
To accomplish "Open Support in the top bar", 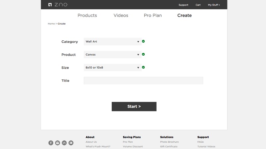I will 184,5.
